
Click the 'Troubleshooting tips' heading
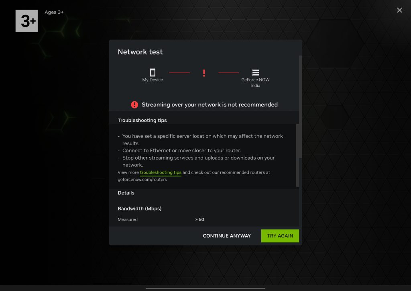142,120
